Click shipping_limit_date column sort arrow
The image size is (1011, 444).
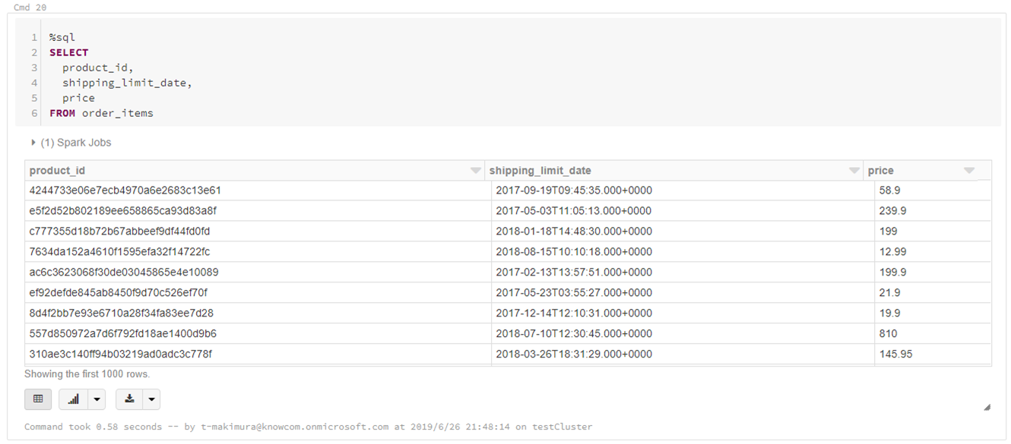tap(854, 171)
